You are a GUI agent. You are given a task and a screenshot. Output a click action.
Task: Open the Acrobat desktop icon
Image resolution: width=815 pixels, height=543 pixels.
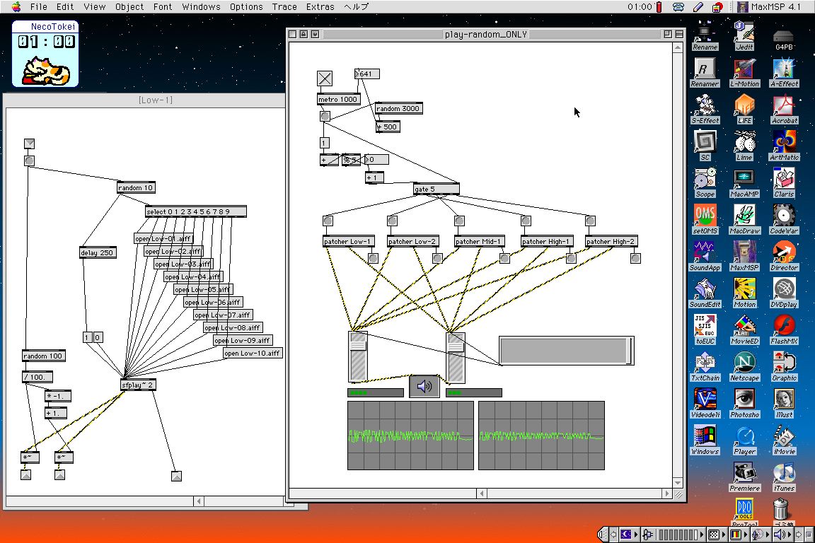[x=784, y=109]
